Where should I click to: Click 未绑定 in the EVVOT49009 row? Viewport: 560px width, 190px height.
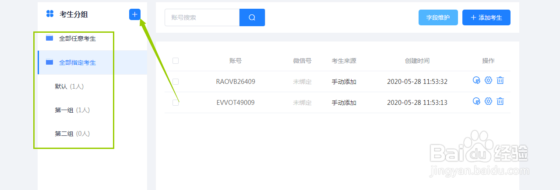(x=302, y=103)
